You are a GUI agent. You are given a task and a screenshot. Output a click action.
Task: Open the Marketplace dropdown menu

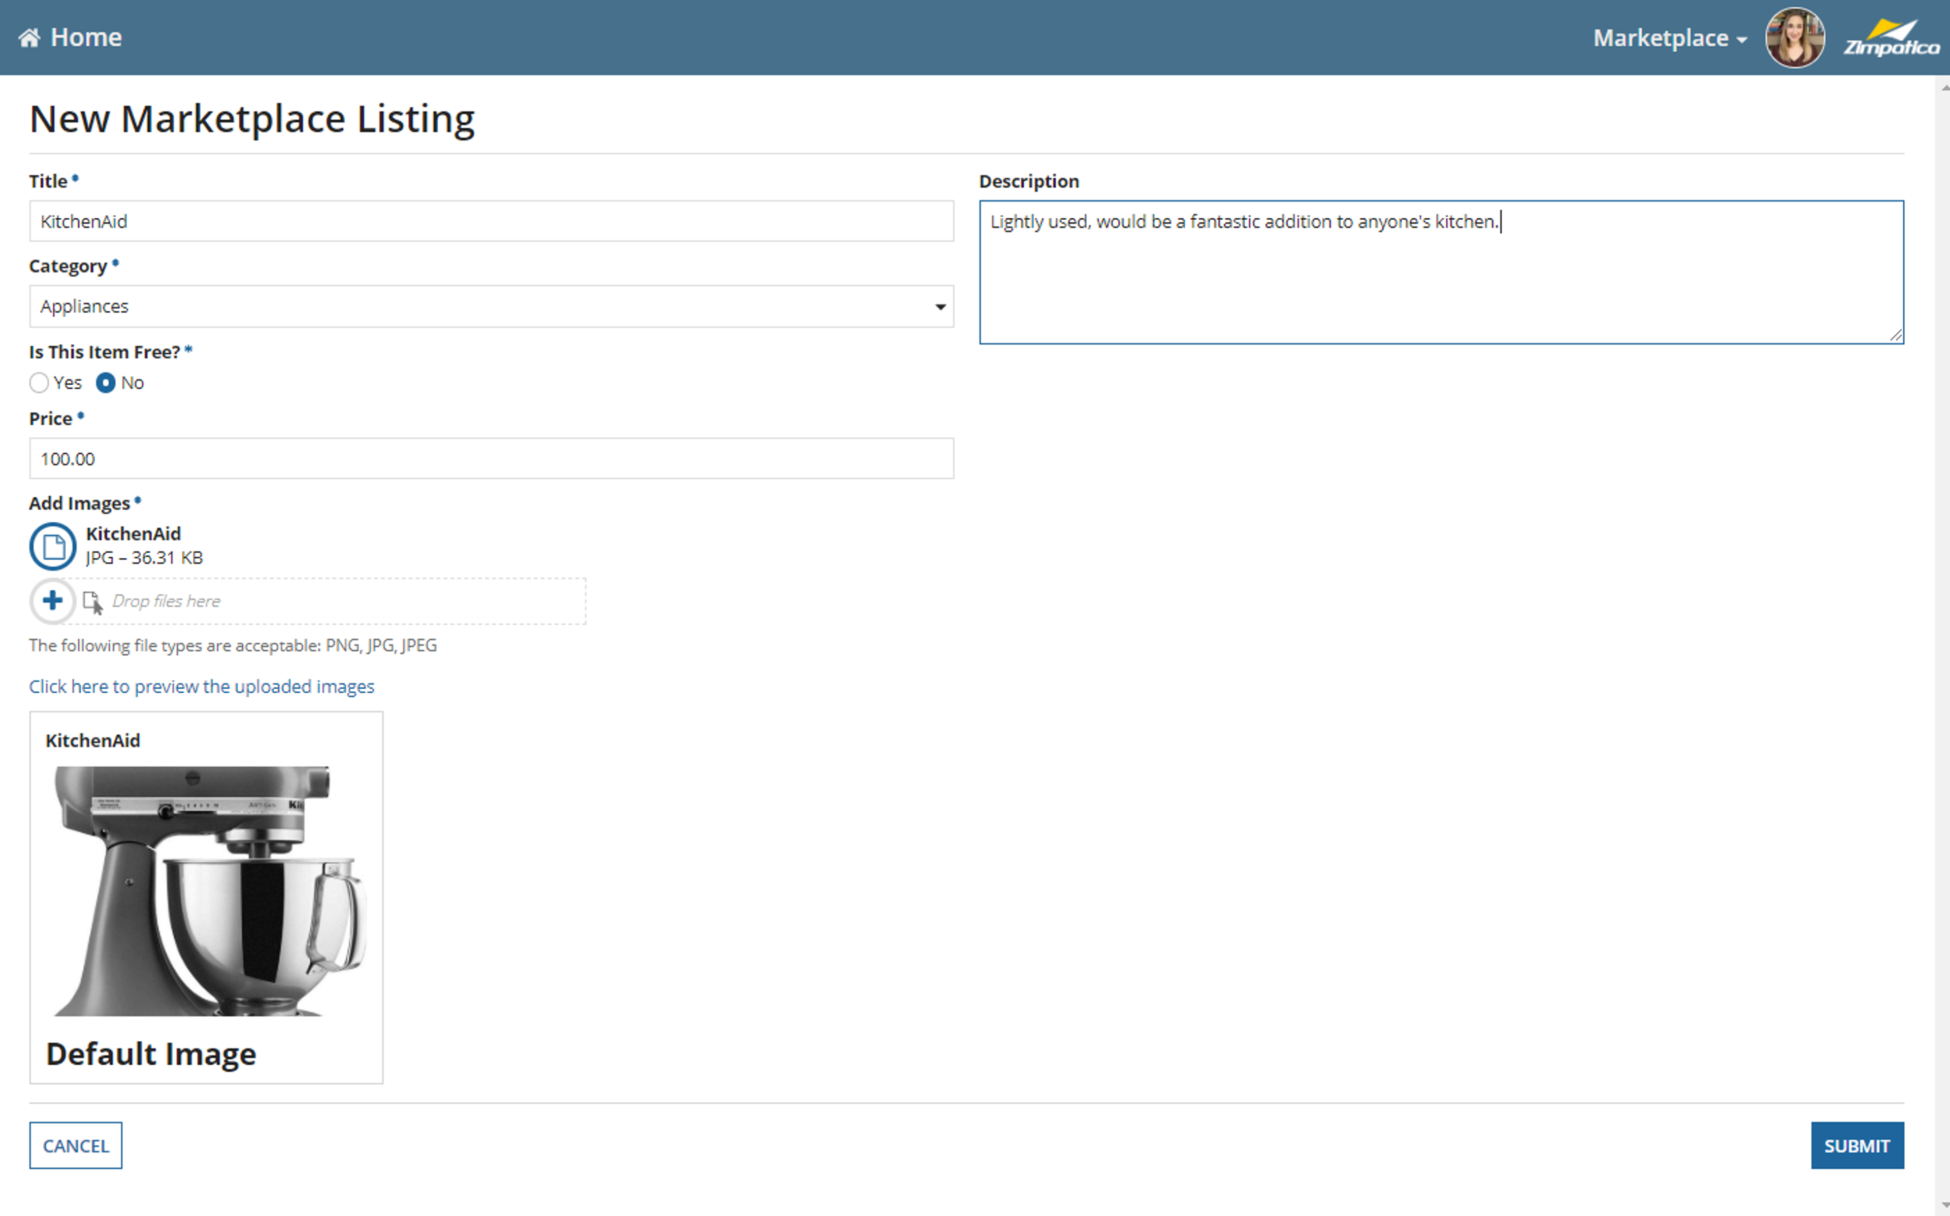(1670, 38)
